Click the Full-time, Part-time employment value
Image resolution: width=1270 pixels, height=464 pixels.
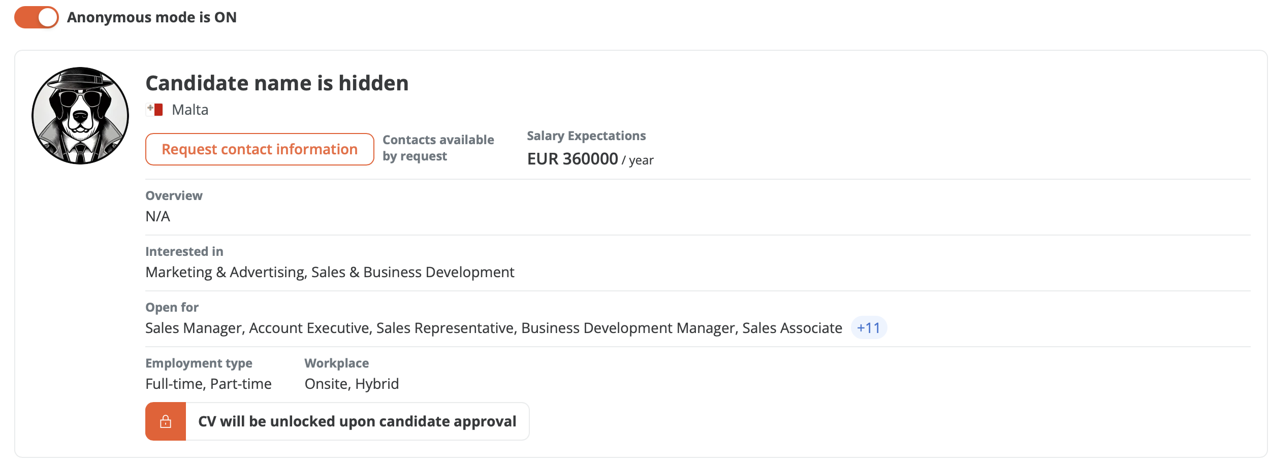(x=208, y=384)
